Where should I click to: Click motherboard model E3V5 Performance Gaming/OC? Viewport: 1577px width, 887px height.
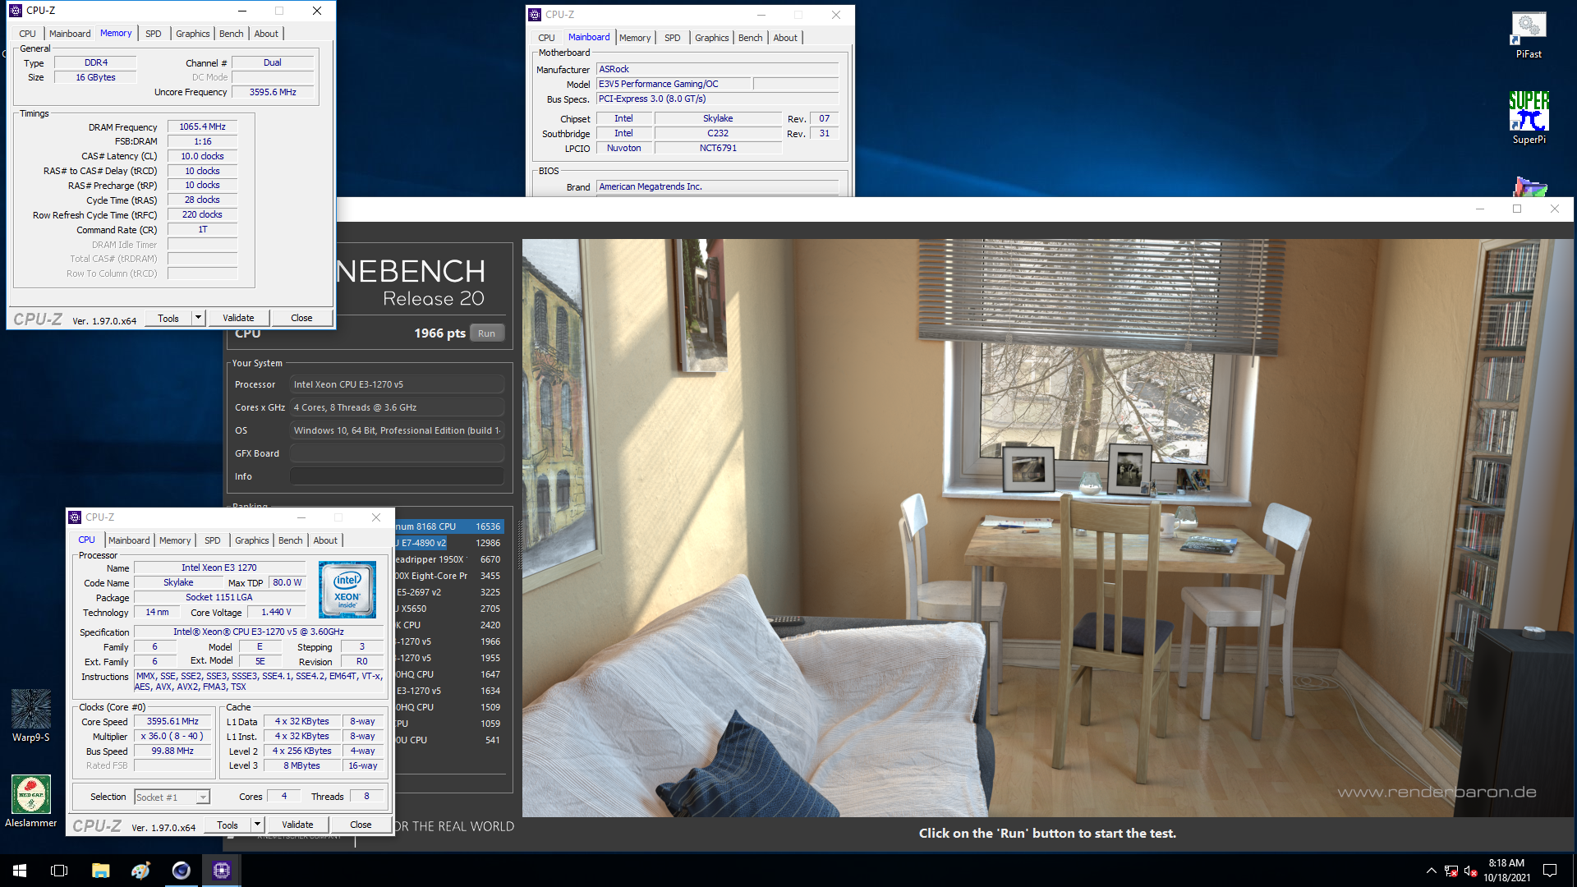tap(674, 84)
